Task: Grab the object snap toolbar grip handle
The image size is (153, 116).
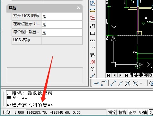Action: click(x=91, y=83)
